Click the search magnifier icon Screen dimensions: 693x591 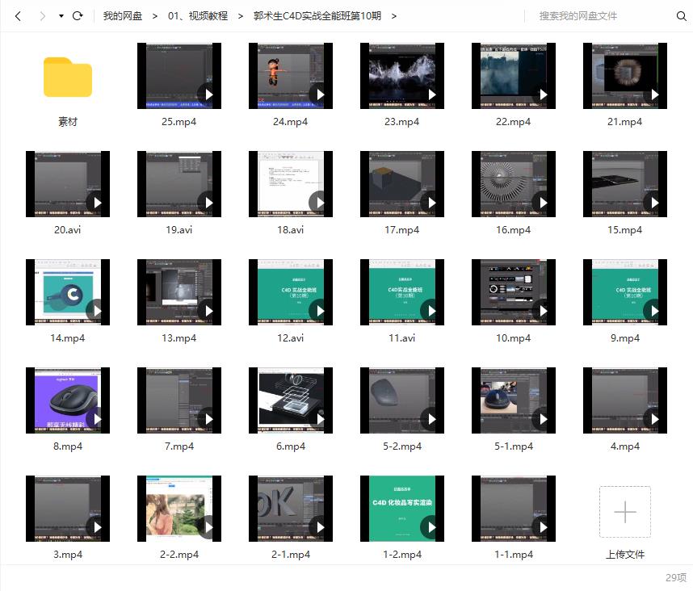[x=681, y=16]
